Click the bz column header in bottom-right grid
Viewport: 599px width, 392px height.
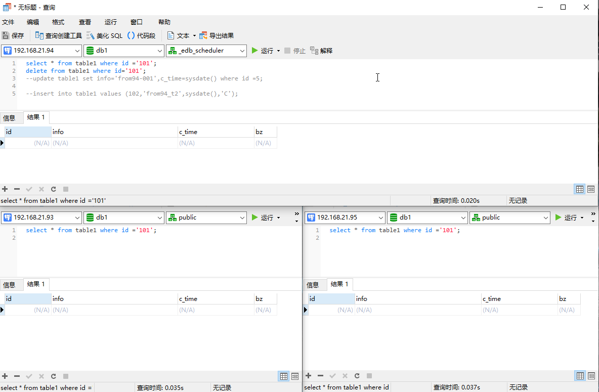pyautogui.click(x=569, y=299)
